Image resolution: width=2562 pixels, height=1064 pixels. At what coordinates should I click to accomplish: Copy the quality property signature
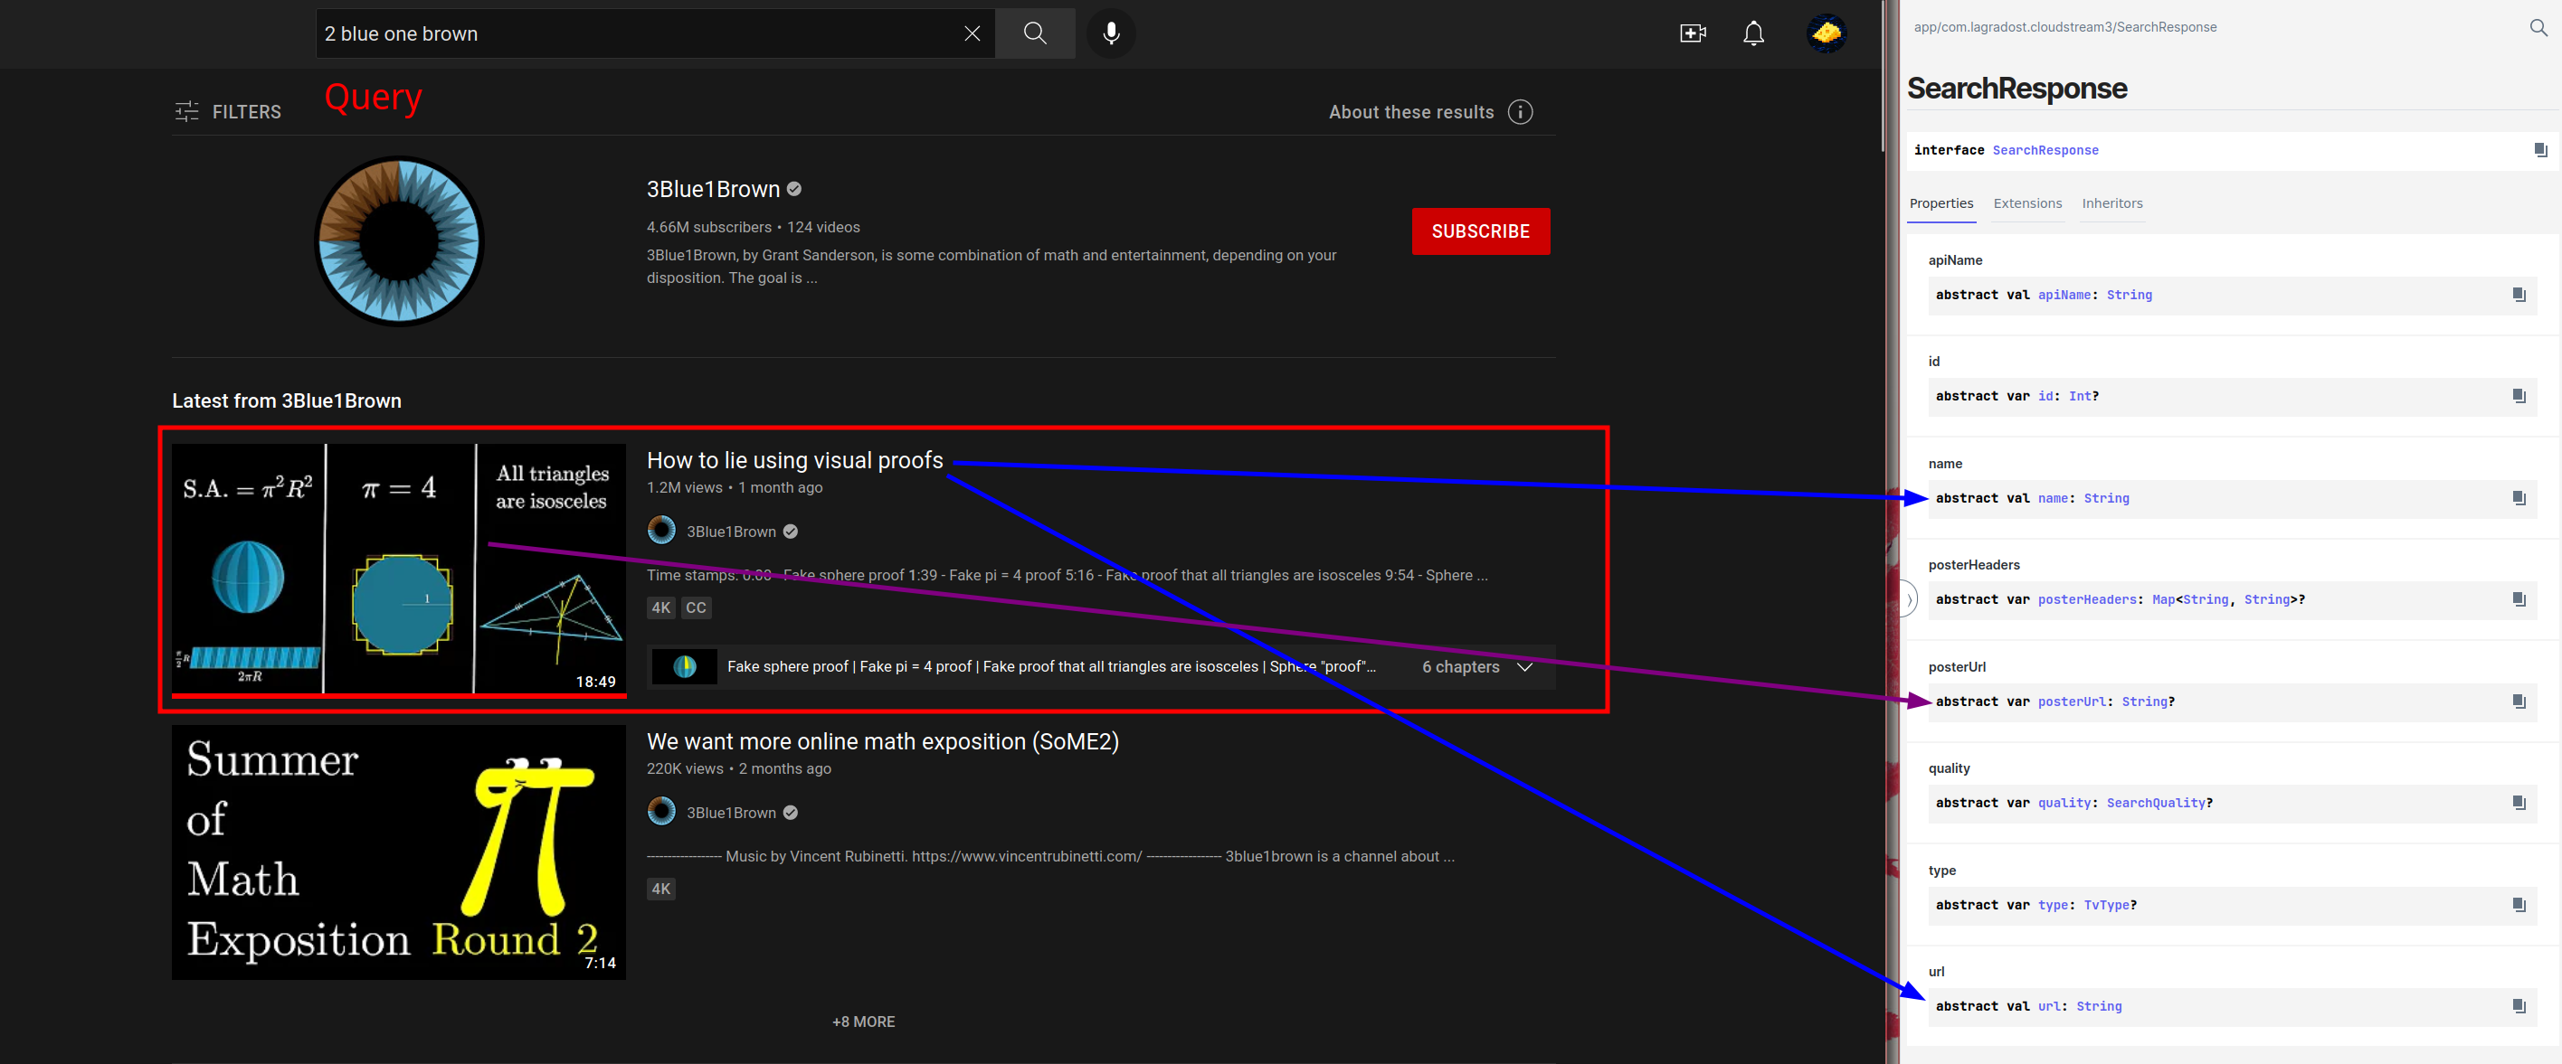click(2519, 803)
